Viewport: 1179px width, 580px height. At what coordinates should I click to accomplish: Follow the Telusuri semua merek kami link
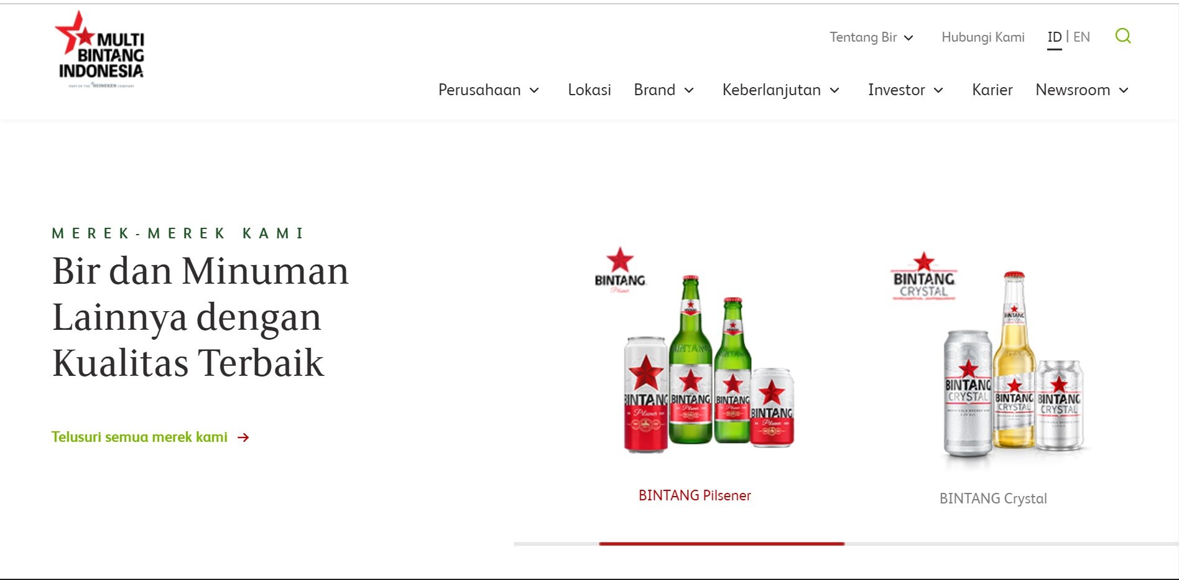pyautogui.click(x=139, y=437)
